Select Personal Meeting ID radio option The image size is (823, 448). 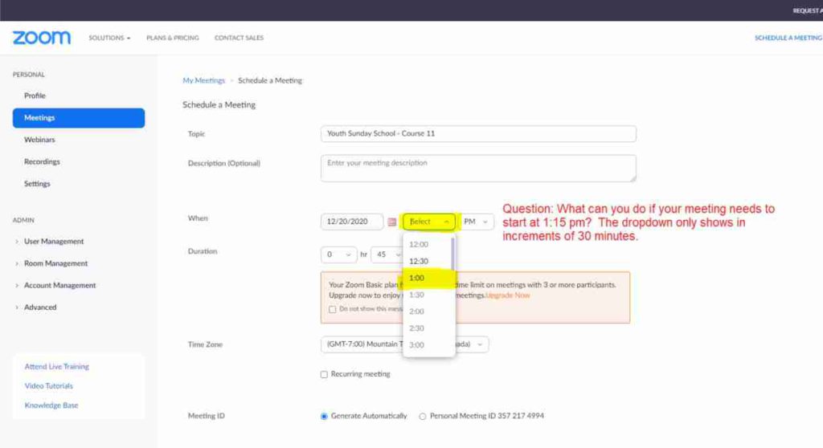pos(423,416)
